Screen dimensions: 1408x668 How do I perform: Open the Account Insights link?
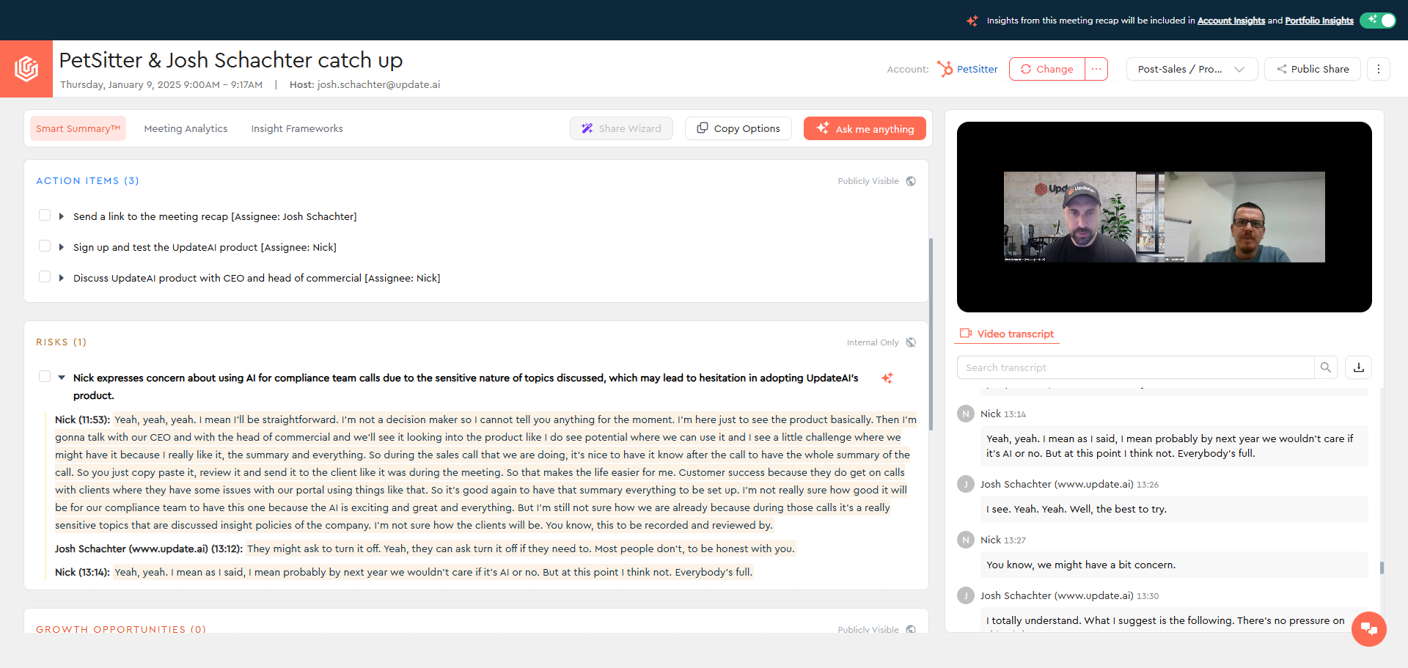pos(1231,21)
